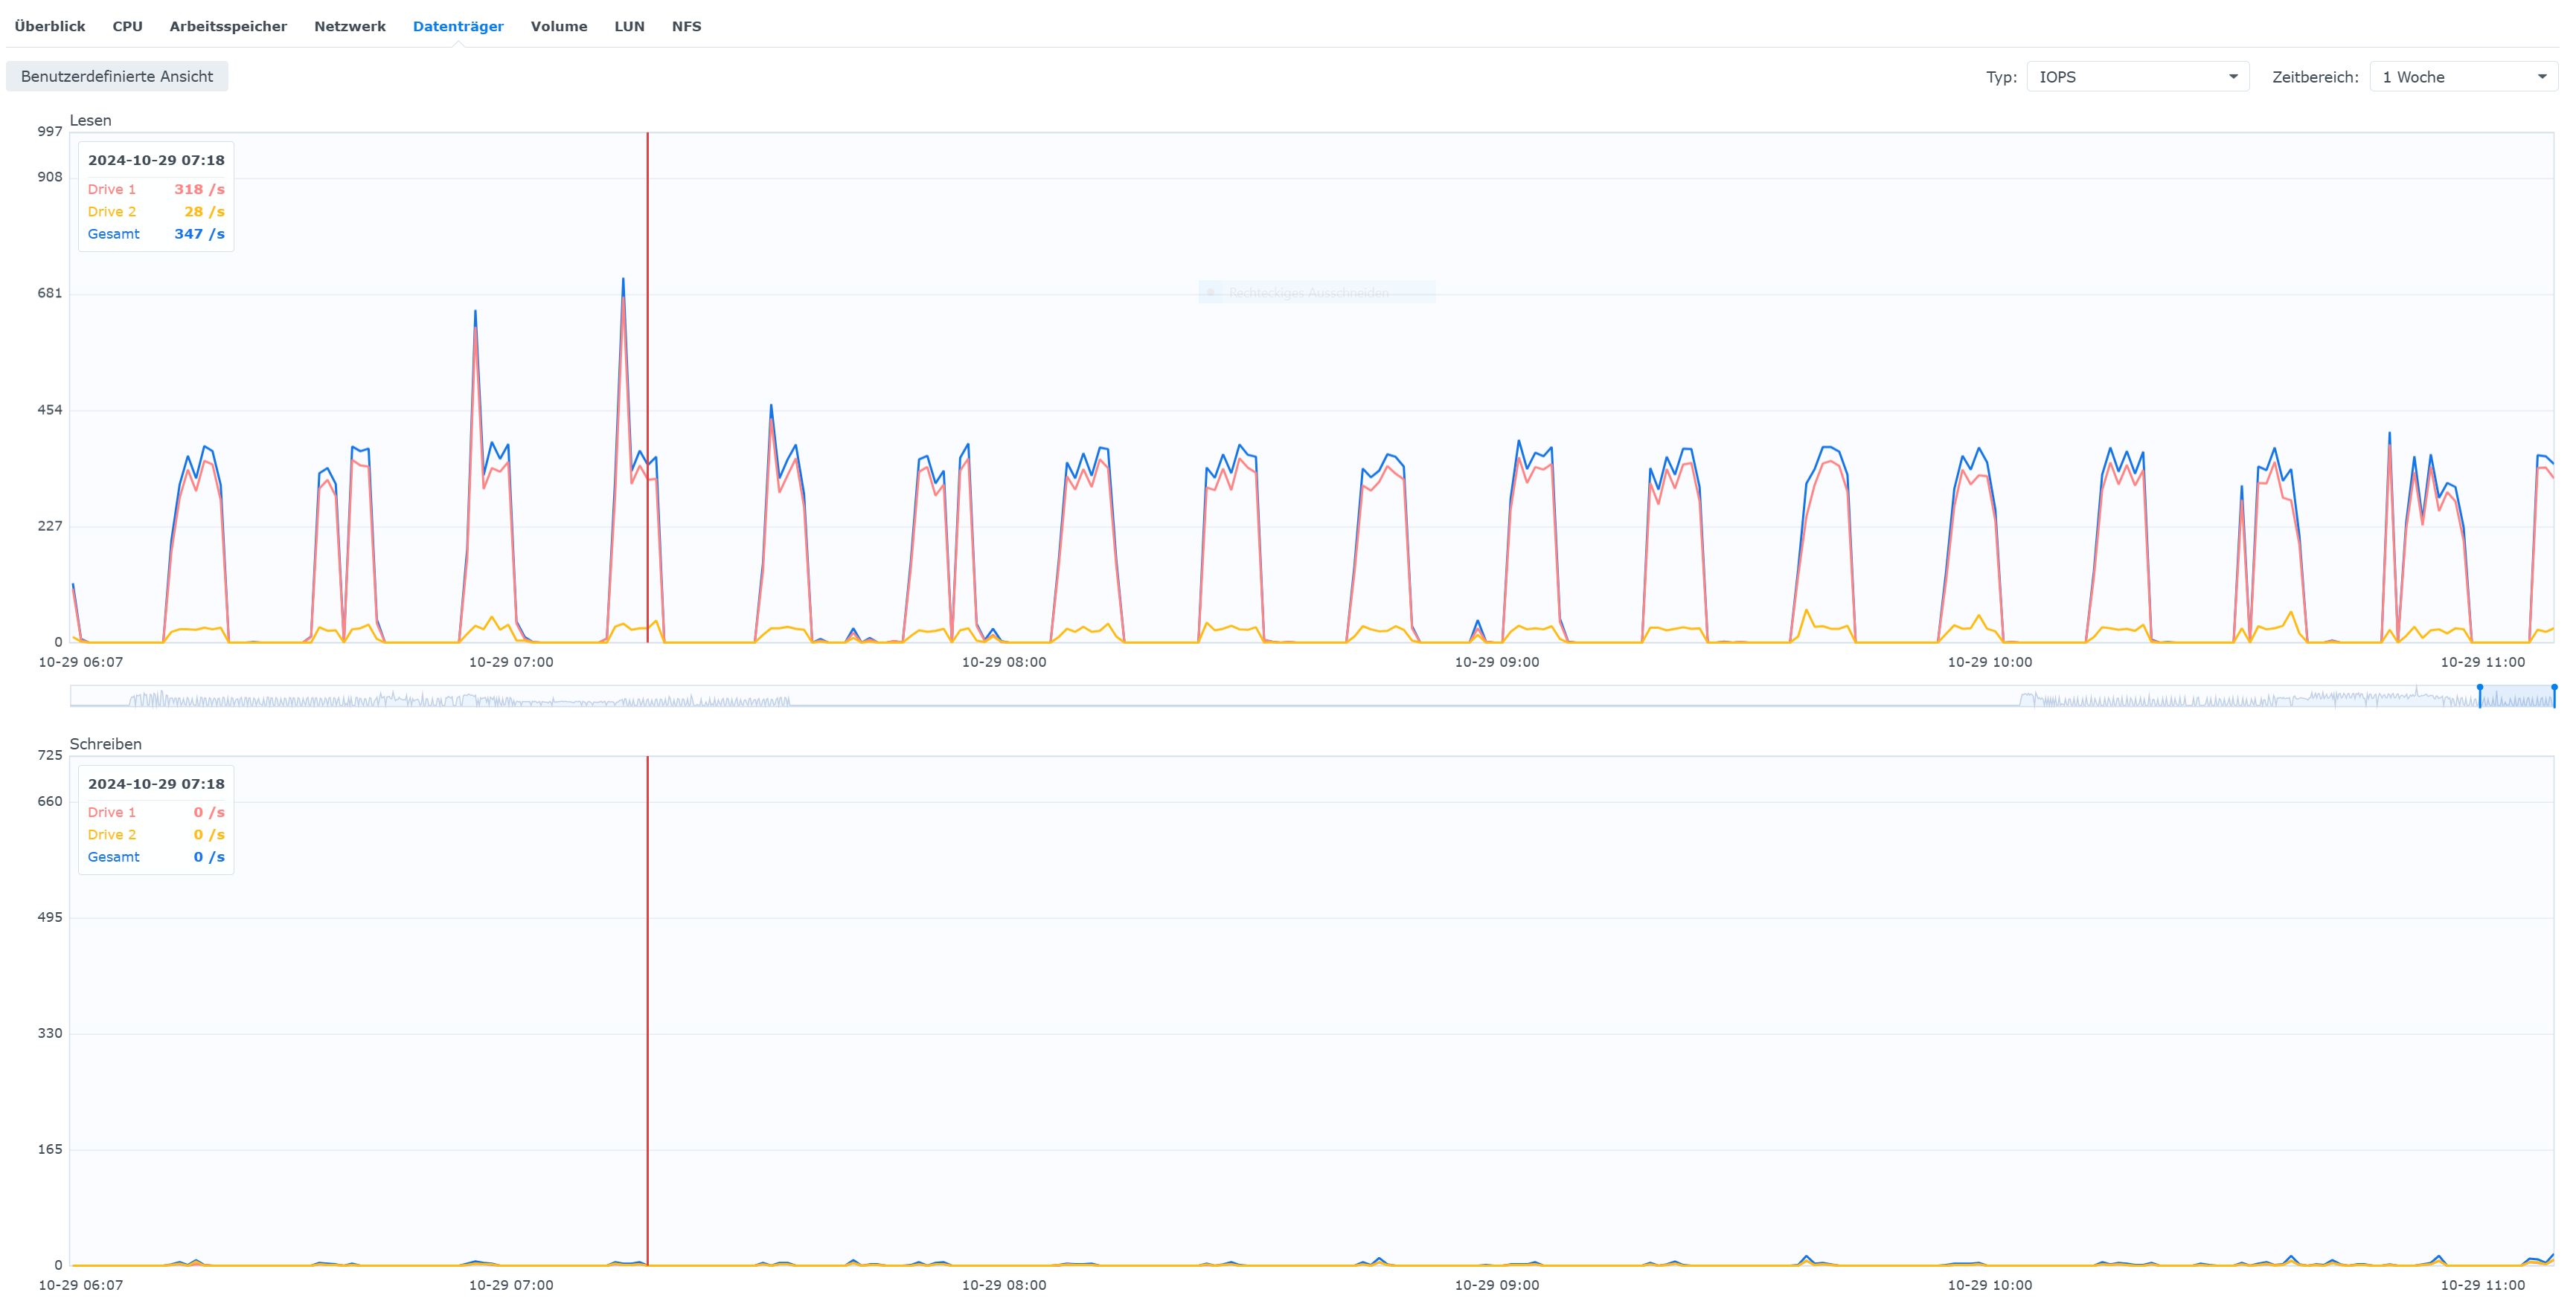Switch to the Überblick tab

click(x=50, y=26)
